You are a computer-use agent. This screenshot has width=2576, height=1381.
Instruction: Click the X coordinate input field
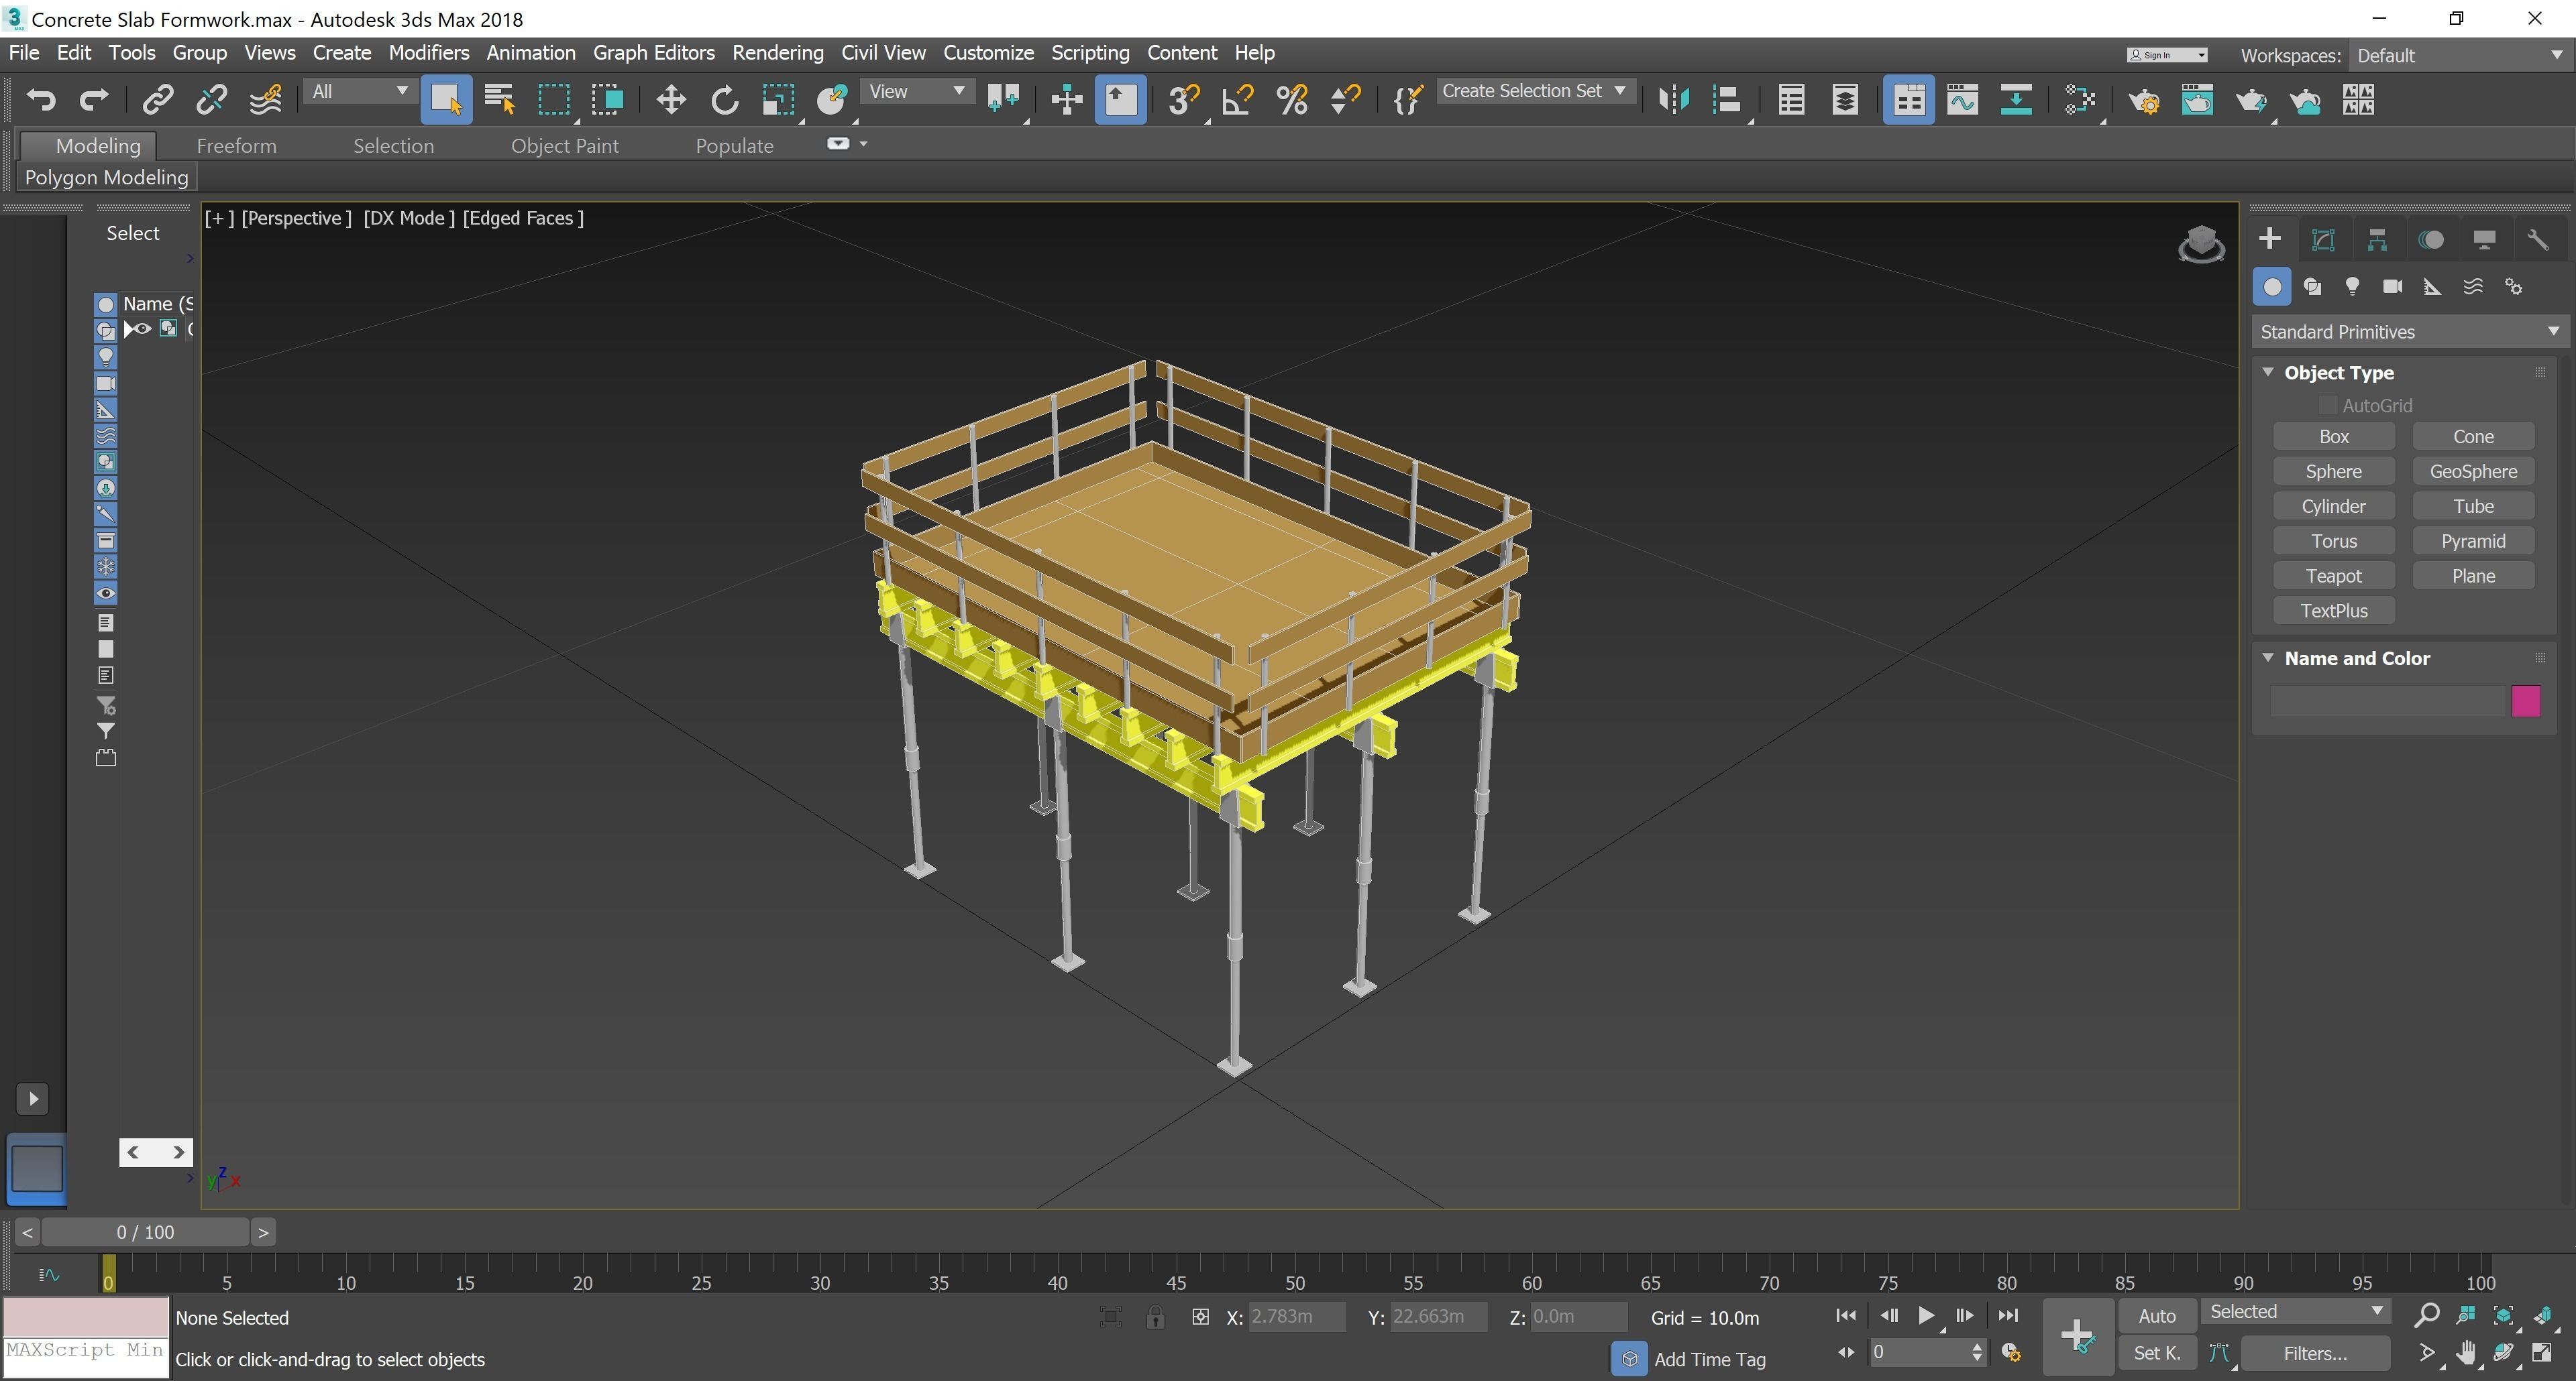pyautogui.click(x=1296, y=1317)
